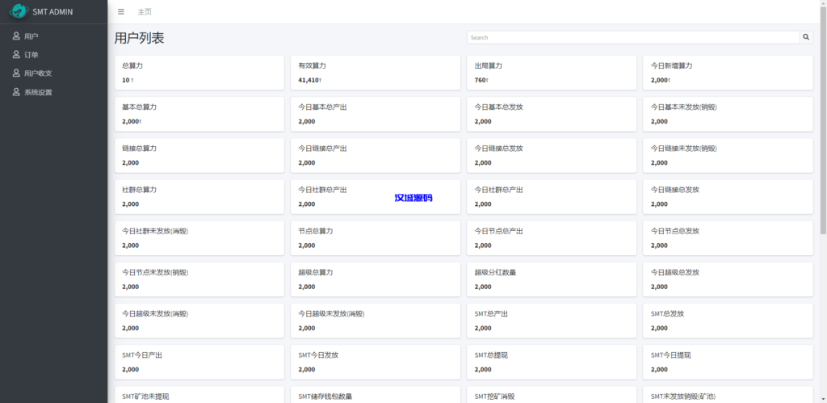Screen dimensions: 827x403
Task: Click the search magnifier button
Action: [x=806, y=37]
